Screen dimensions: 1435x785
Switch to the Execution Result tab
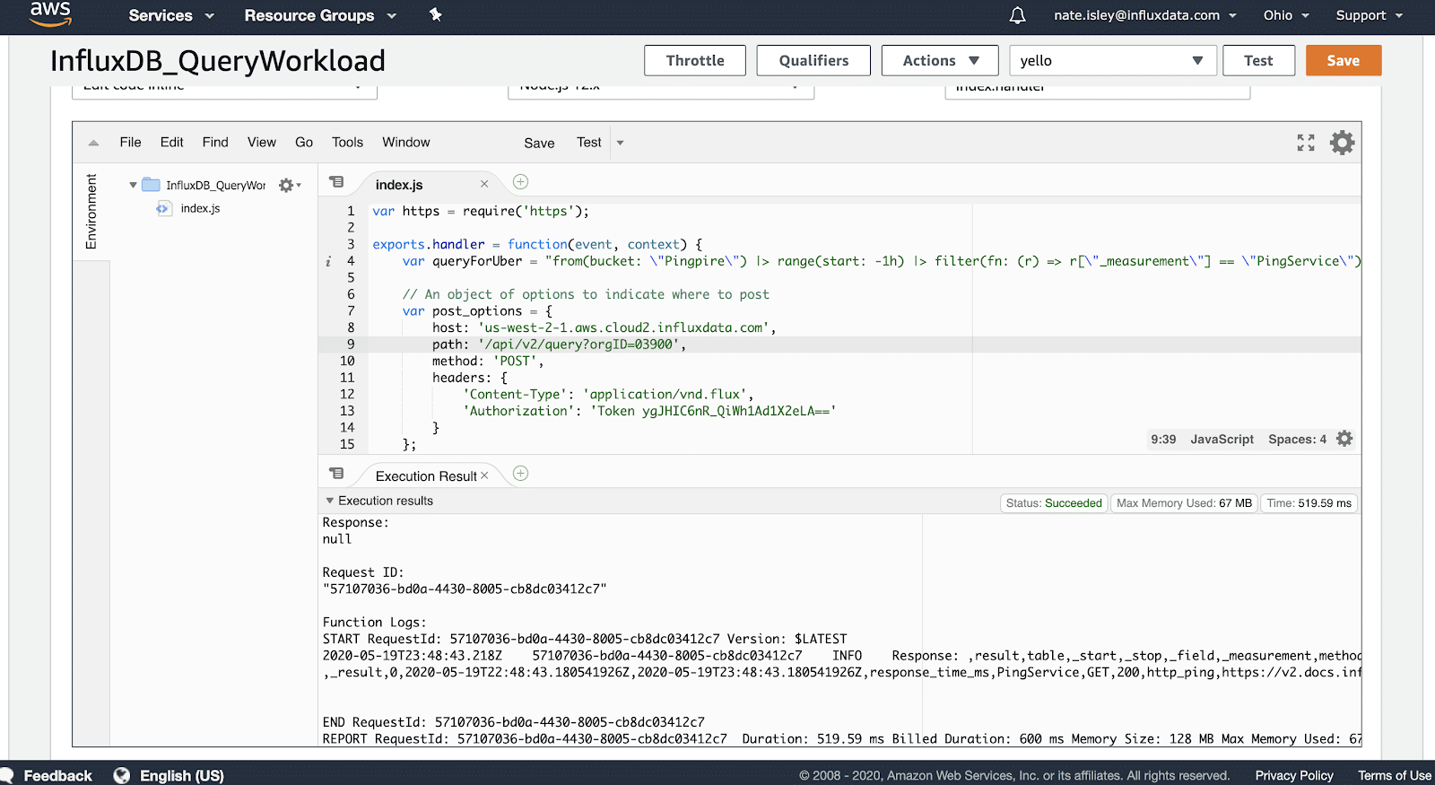(x=426, y=475)
